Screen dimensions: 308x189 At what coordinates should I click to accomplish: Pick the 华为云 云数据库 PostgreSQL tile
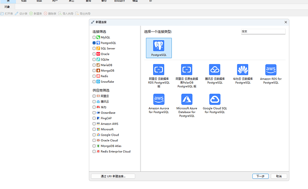242,74
